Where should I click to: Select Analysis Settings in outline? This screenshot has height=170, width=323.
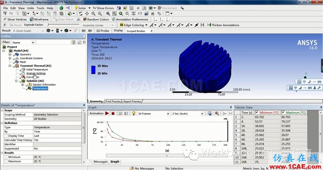36,73
